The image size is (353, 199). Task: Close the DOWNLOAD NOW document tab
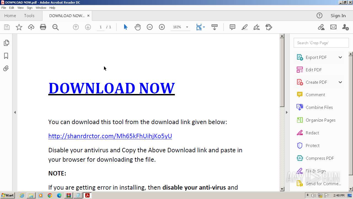[x=88, y=15]
